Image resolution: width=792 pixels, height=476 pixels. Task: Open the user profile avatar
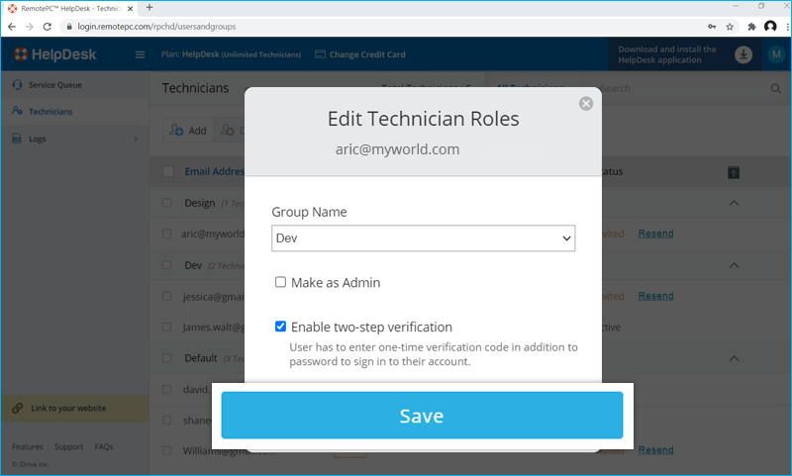[x=776, y=54]
